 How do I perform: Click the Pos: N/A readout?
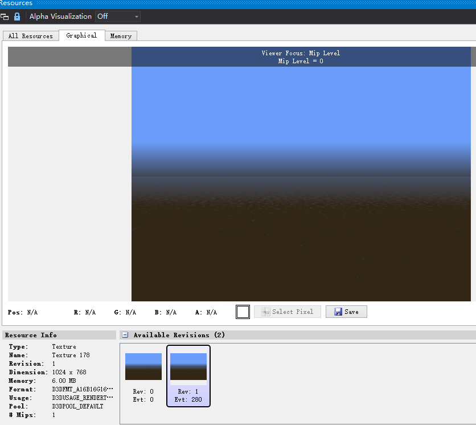pos(23,312)
